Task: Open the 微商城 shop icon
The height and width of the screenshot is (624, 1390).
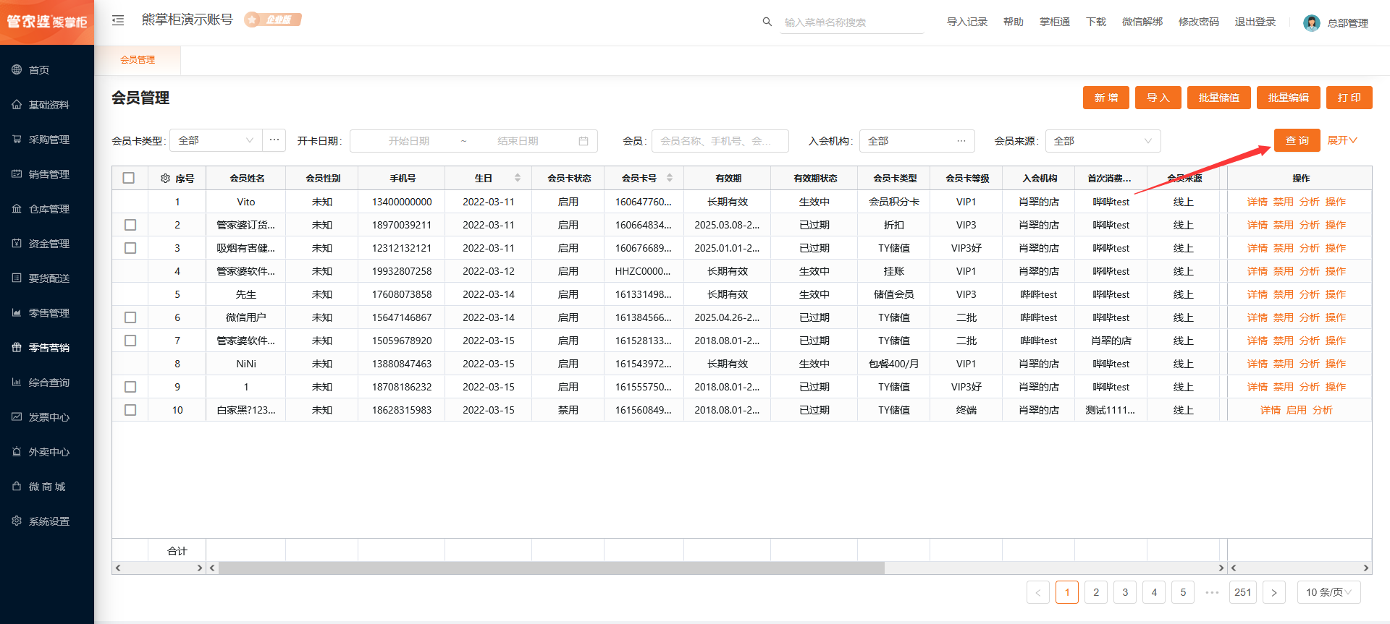Action: click(x=17, y=486)
